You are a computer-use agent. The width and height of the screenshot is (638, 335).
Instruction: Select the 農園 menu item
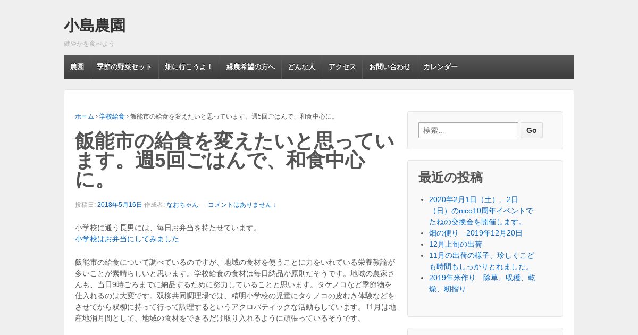tap(77, 67)
